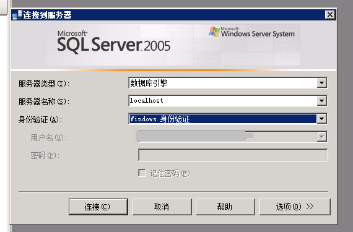The height and width of the screenshot is (232, 353).
Task: Expand the 身份验证 dropdown arrow
Action: point(321,119)
